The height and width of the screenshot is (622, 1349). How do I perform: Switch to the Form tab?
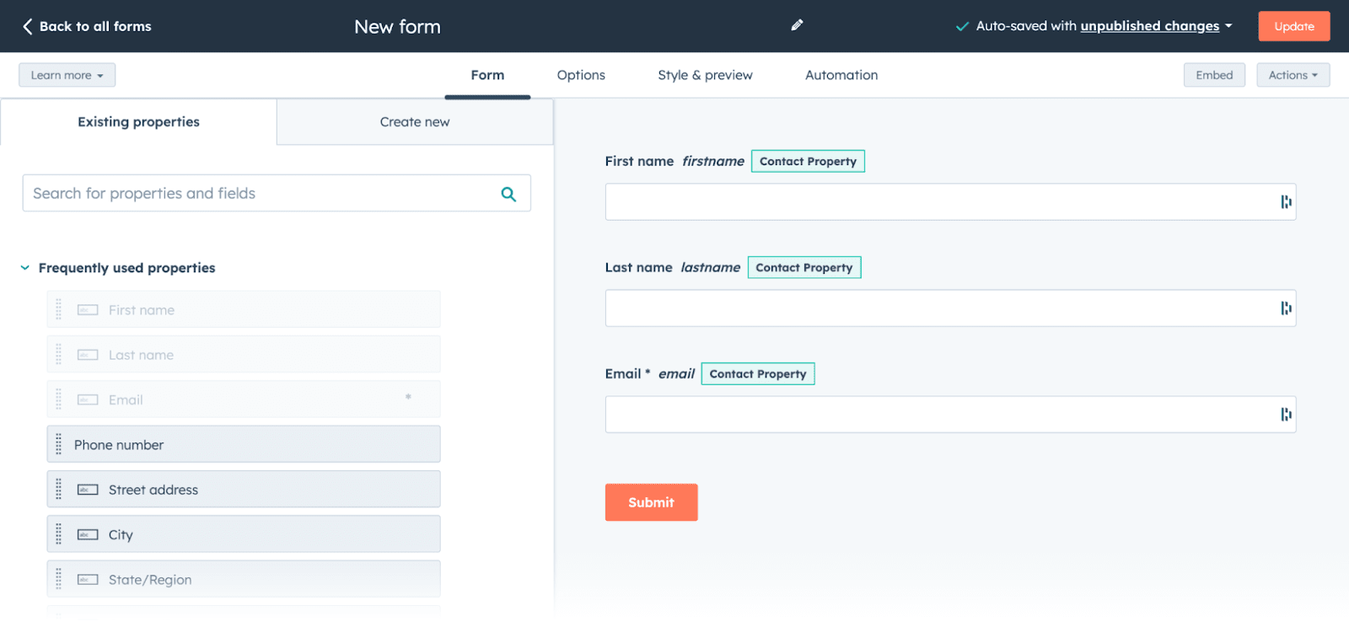point(487,75)
